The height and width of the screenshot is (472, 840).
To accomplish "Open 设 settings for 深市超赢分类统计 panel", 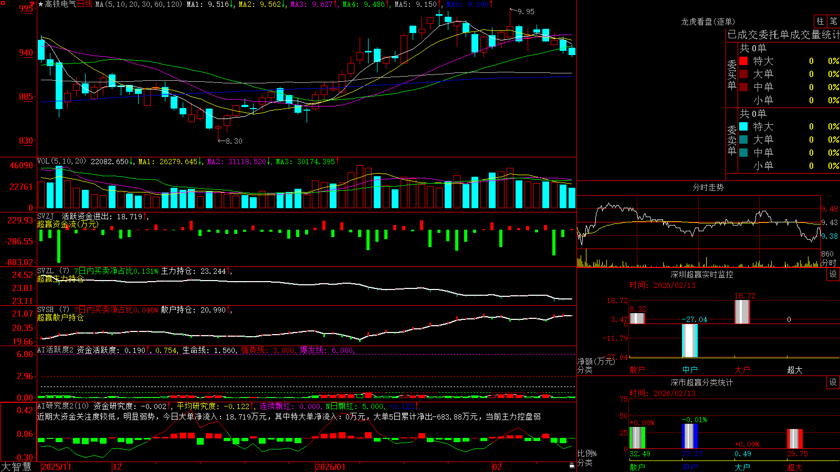I will click(833, 382).
